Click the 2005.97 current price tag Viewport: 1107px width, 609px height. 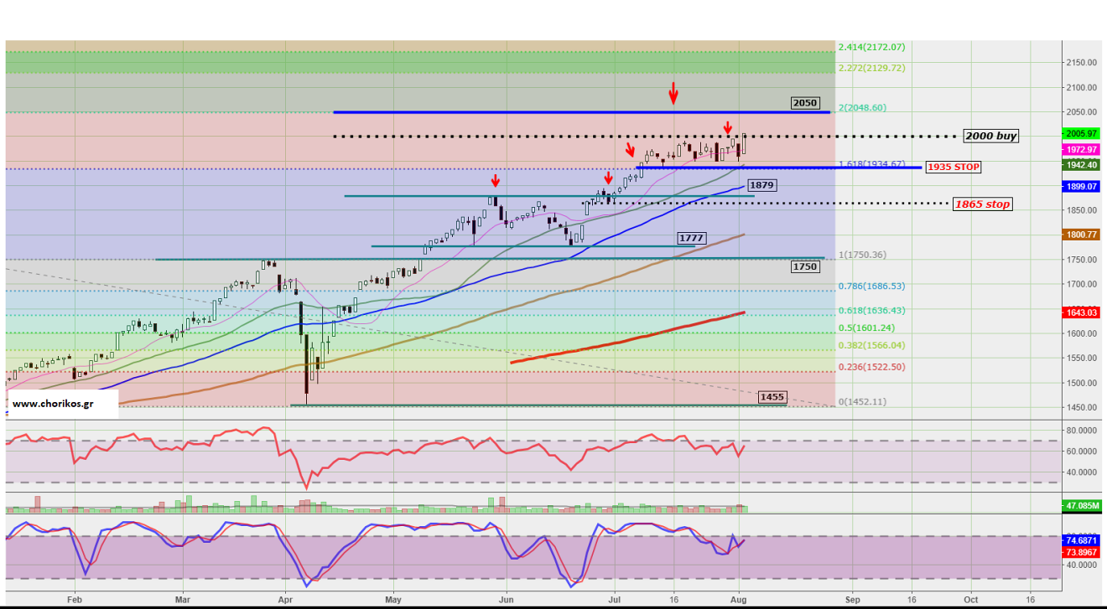coord(1079,133)
